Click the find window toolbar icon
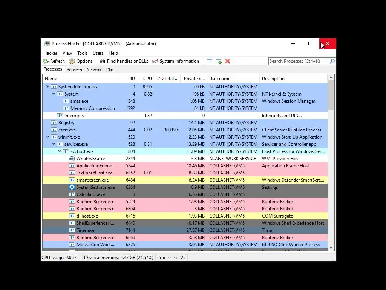 point(209,61)
